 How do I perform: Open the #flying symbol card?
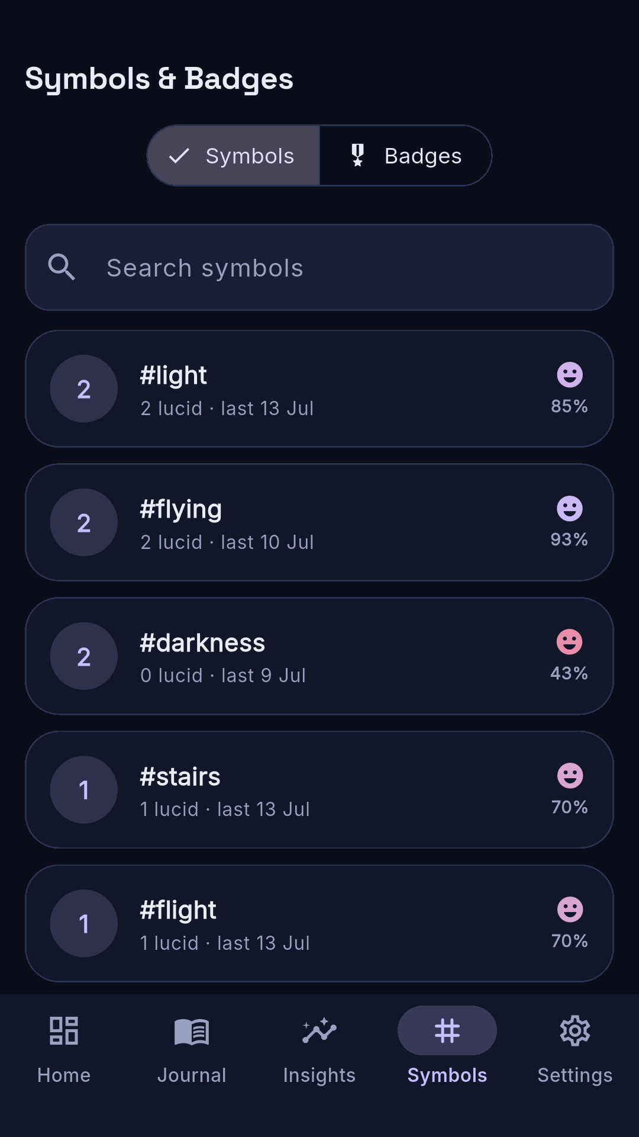[319, 522]
